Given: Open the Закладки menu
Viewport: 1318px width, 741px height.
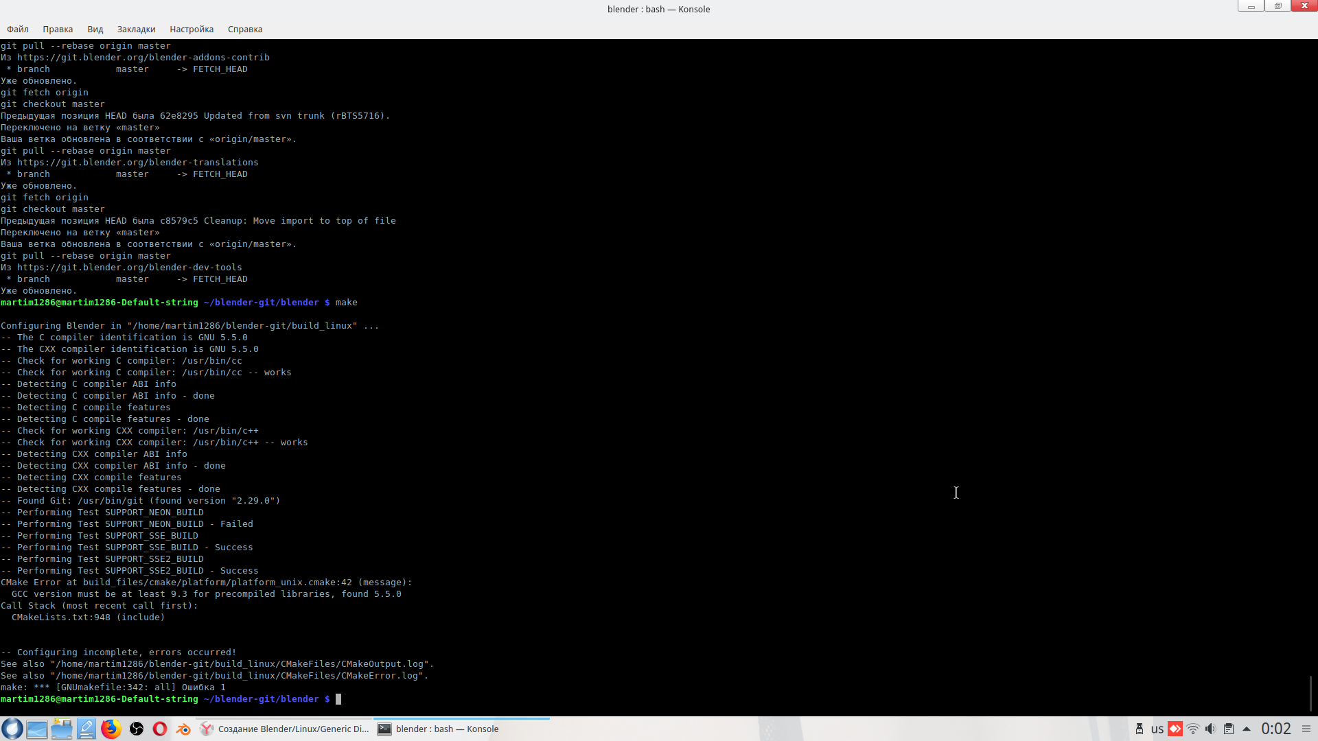Looking at the screenshot, I should (x=136, y=30).
